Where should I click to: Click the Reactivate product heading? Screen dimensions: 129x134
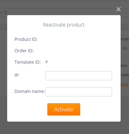pyautogui.click(x=64, y=25)
